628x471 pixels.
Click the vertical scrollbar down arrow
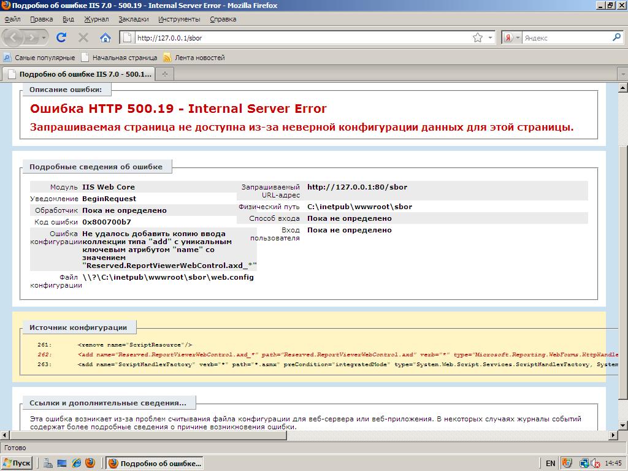pos(623,426)
